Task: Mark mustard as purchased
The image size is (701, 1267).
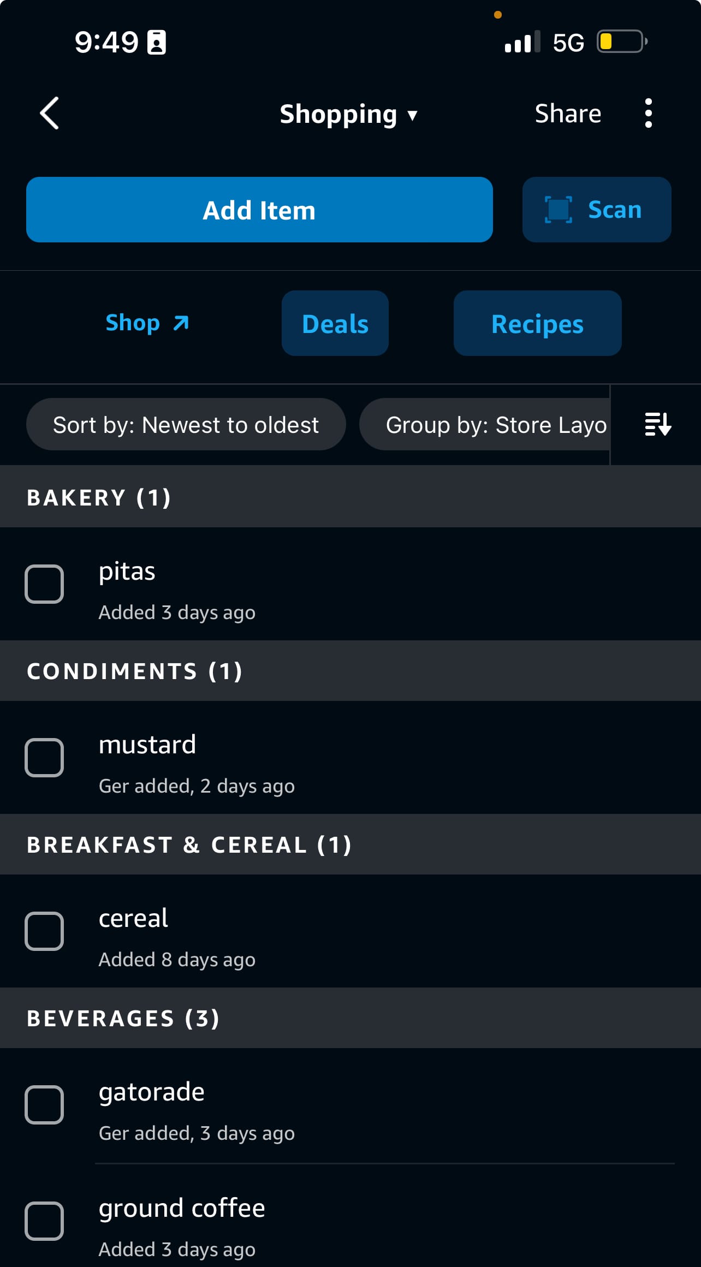Action: tap(44, 758)
